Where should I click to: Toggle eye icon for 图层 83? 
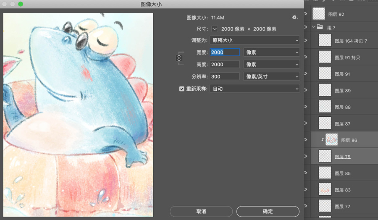tap(305, 189)
